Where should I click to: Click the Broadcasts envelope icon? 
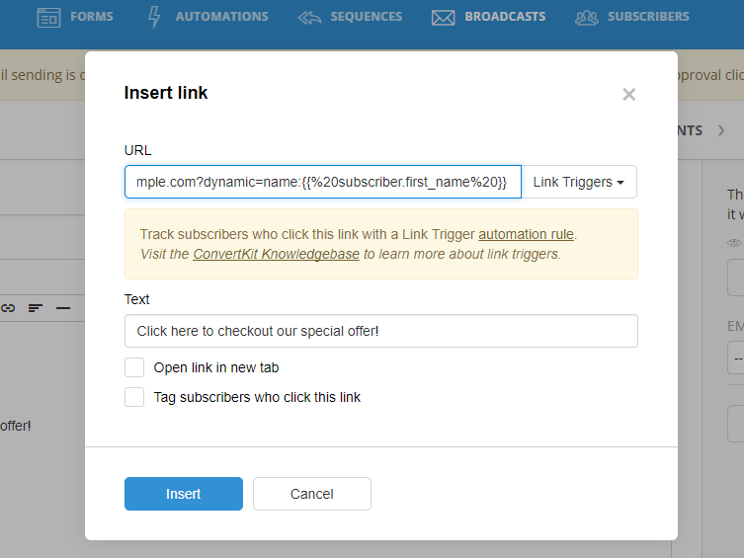point(444,18)
